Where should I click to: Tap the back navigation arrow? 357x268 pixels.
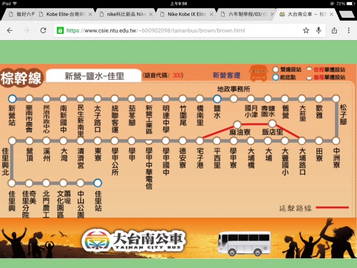10,31
